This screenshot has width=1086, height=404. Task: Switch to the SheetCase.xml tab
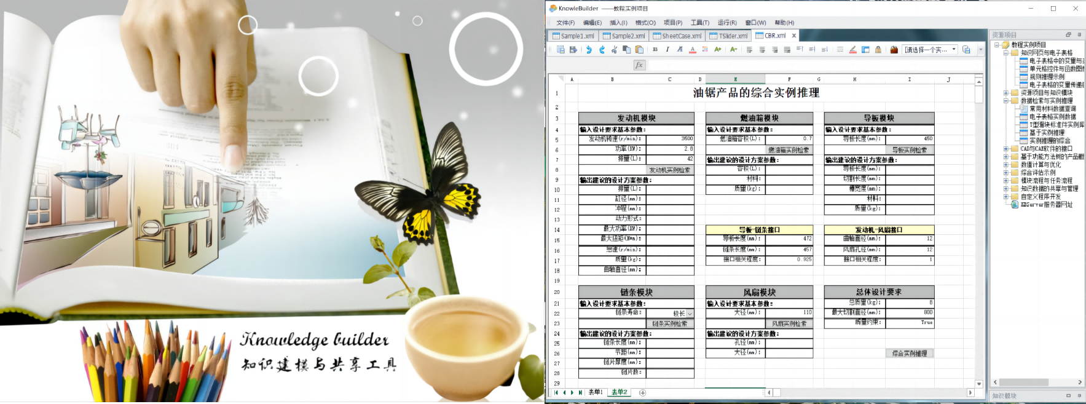pos(678,36)
